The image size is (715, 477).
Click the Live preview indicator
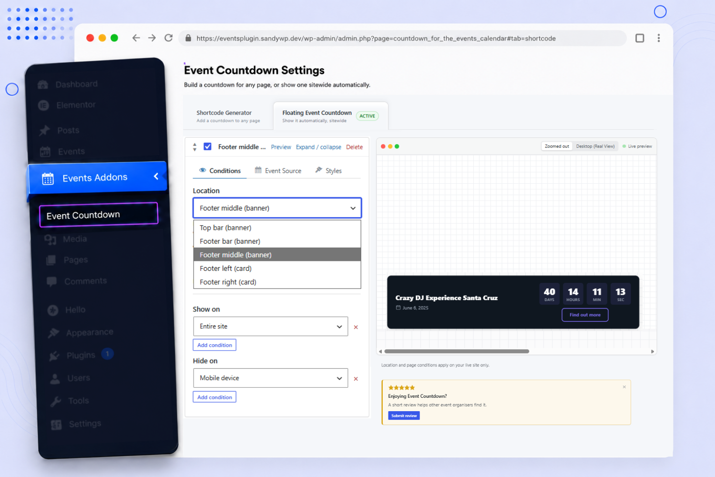(x=637, y=146)
